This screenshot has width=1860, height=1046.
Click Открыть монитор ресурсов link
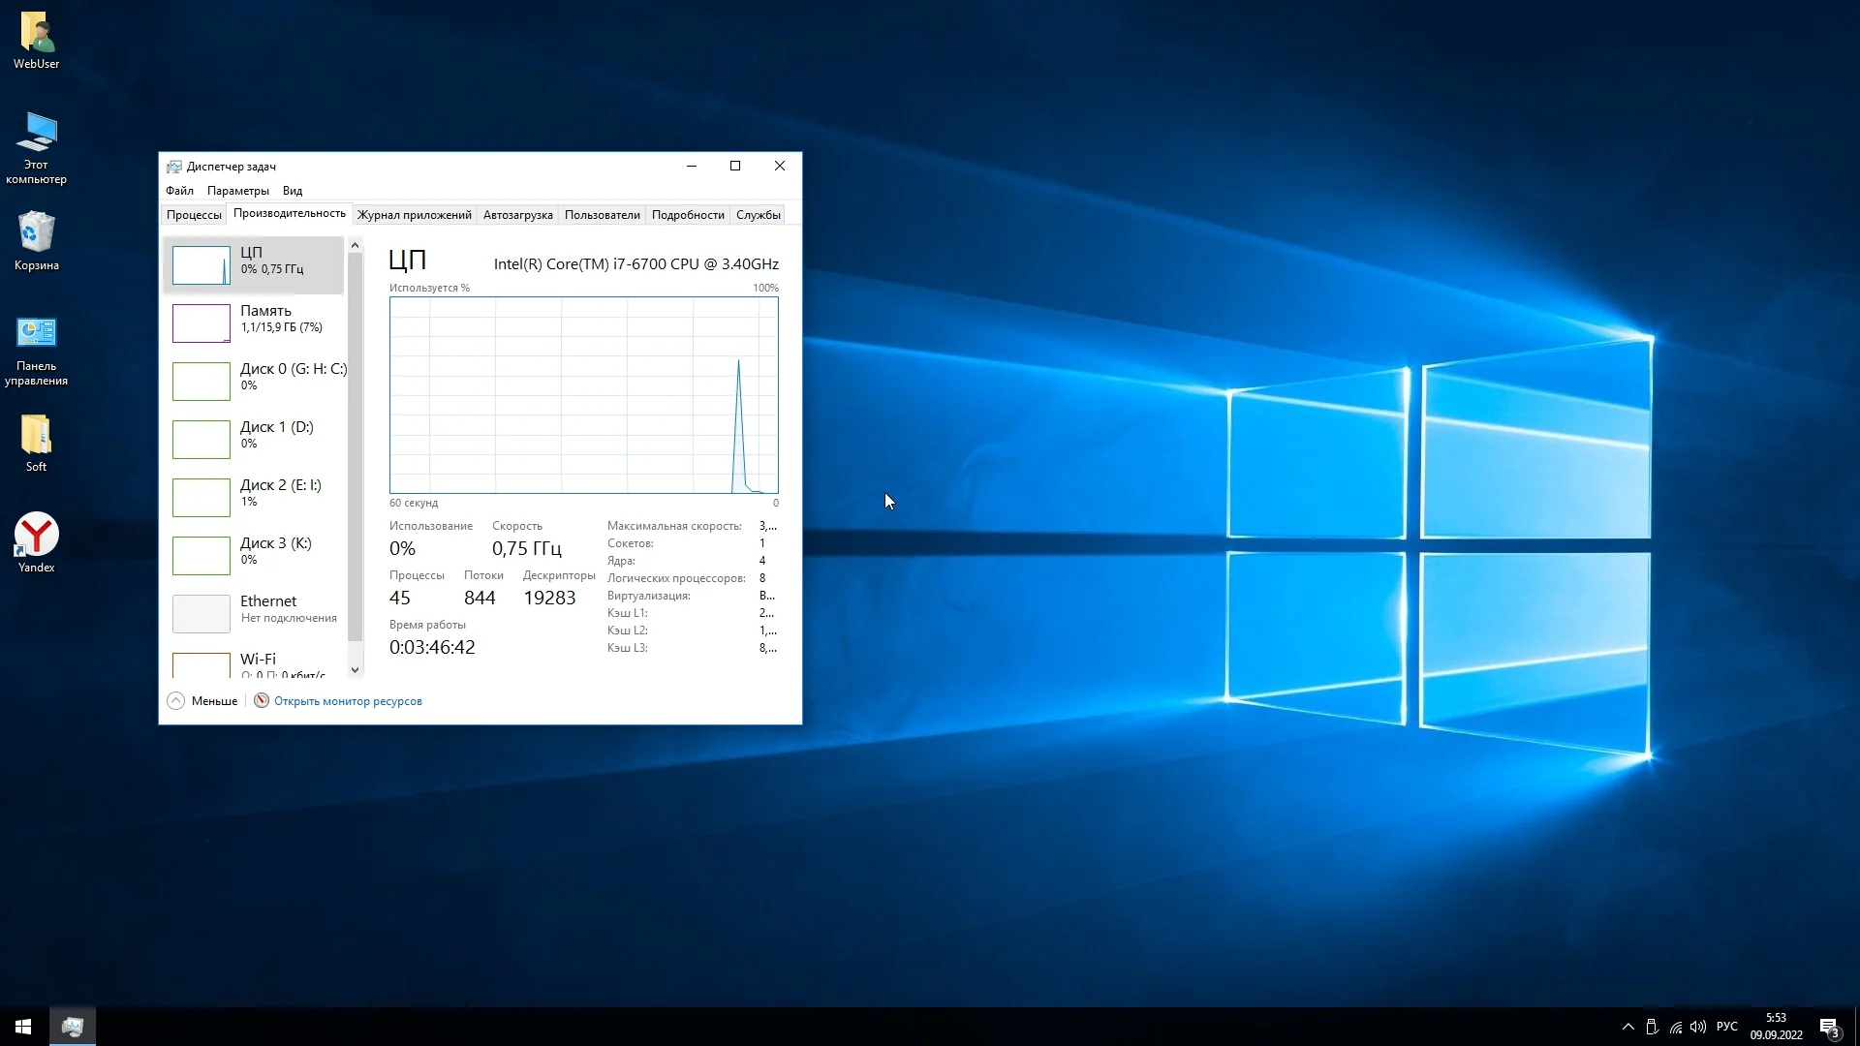tap(348, 701)
